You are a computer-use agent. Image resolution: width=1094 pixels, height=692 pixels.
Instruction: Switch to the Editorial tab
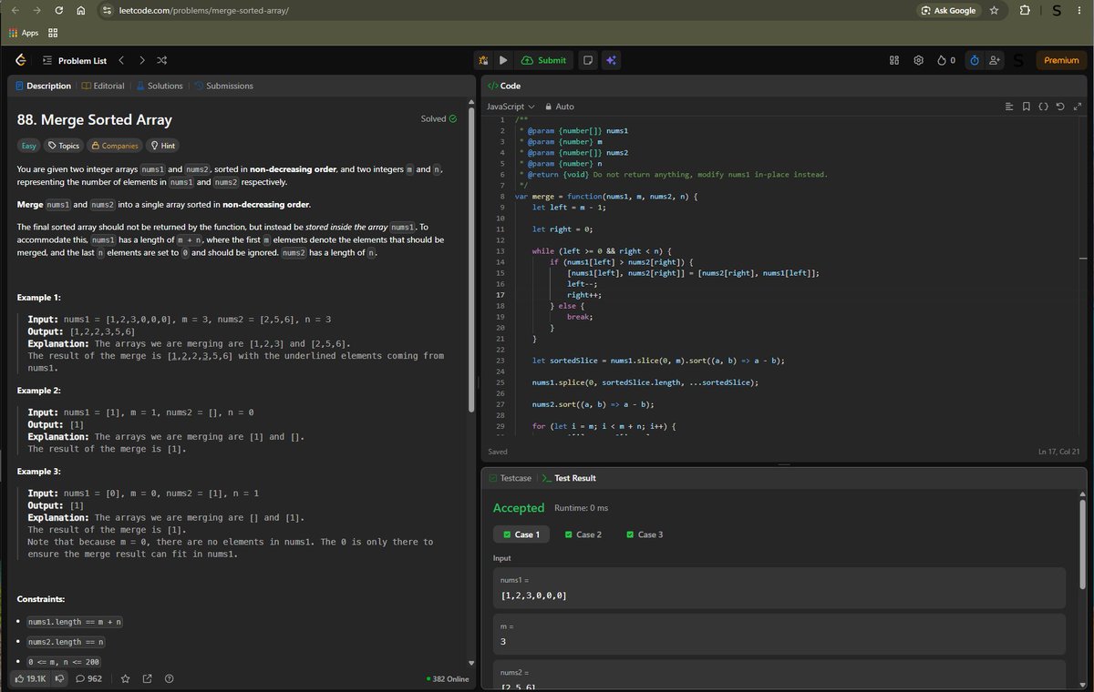coord(103,86)
